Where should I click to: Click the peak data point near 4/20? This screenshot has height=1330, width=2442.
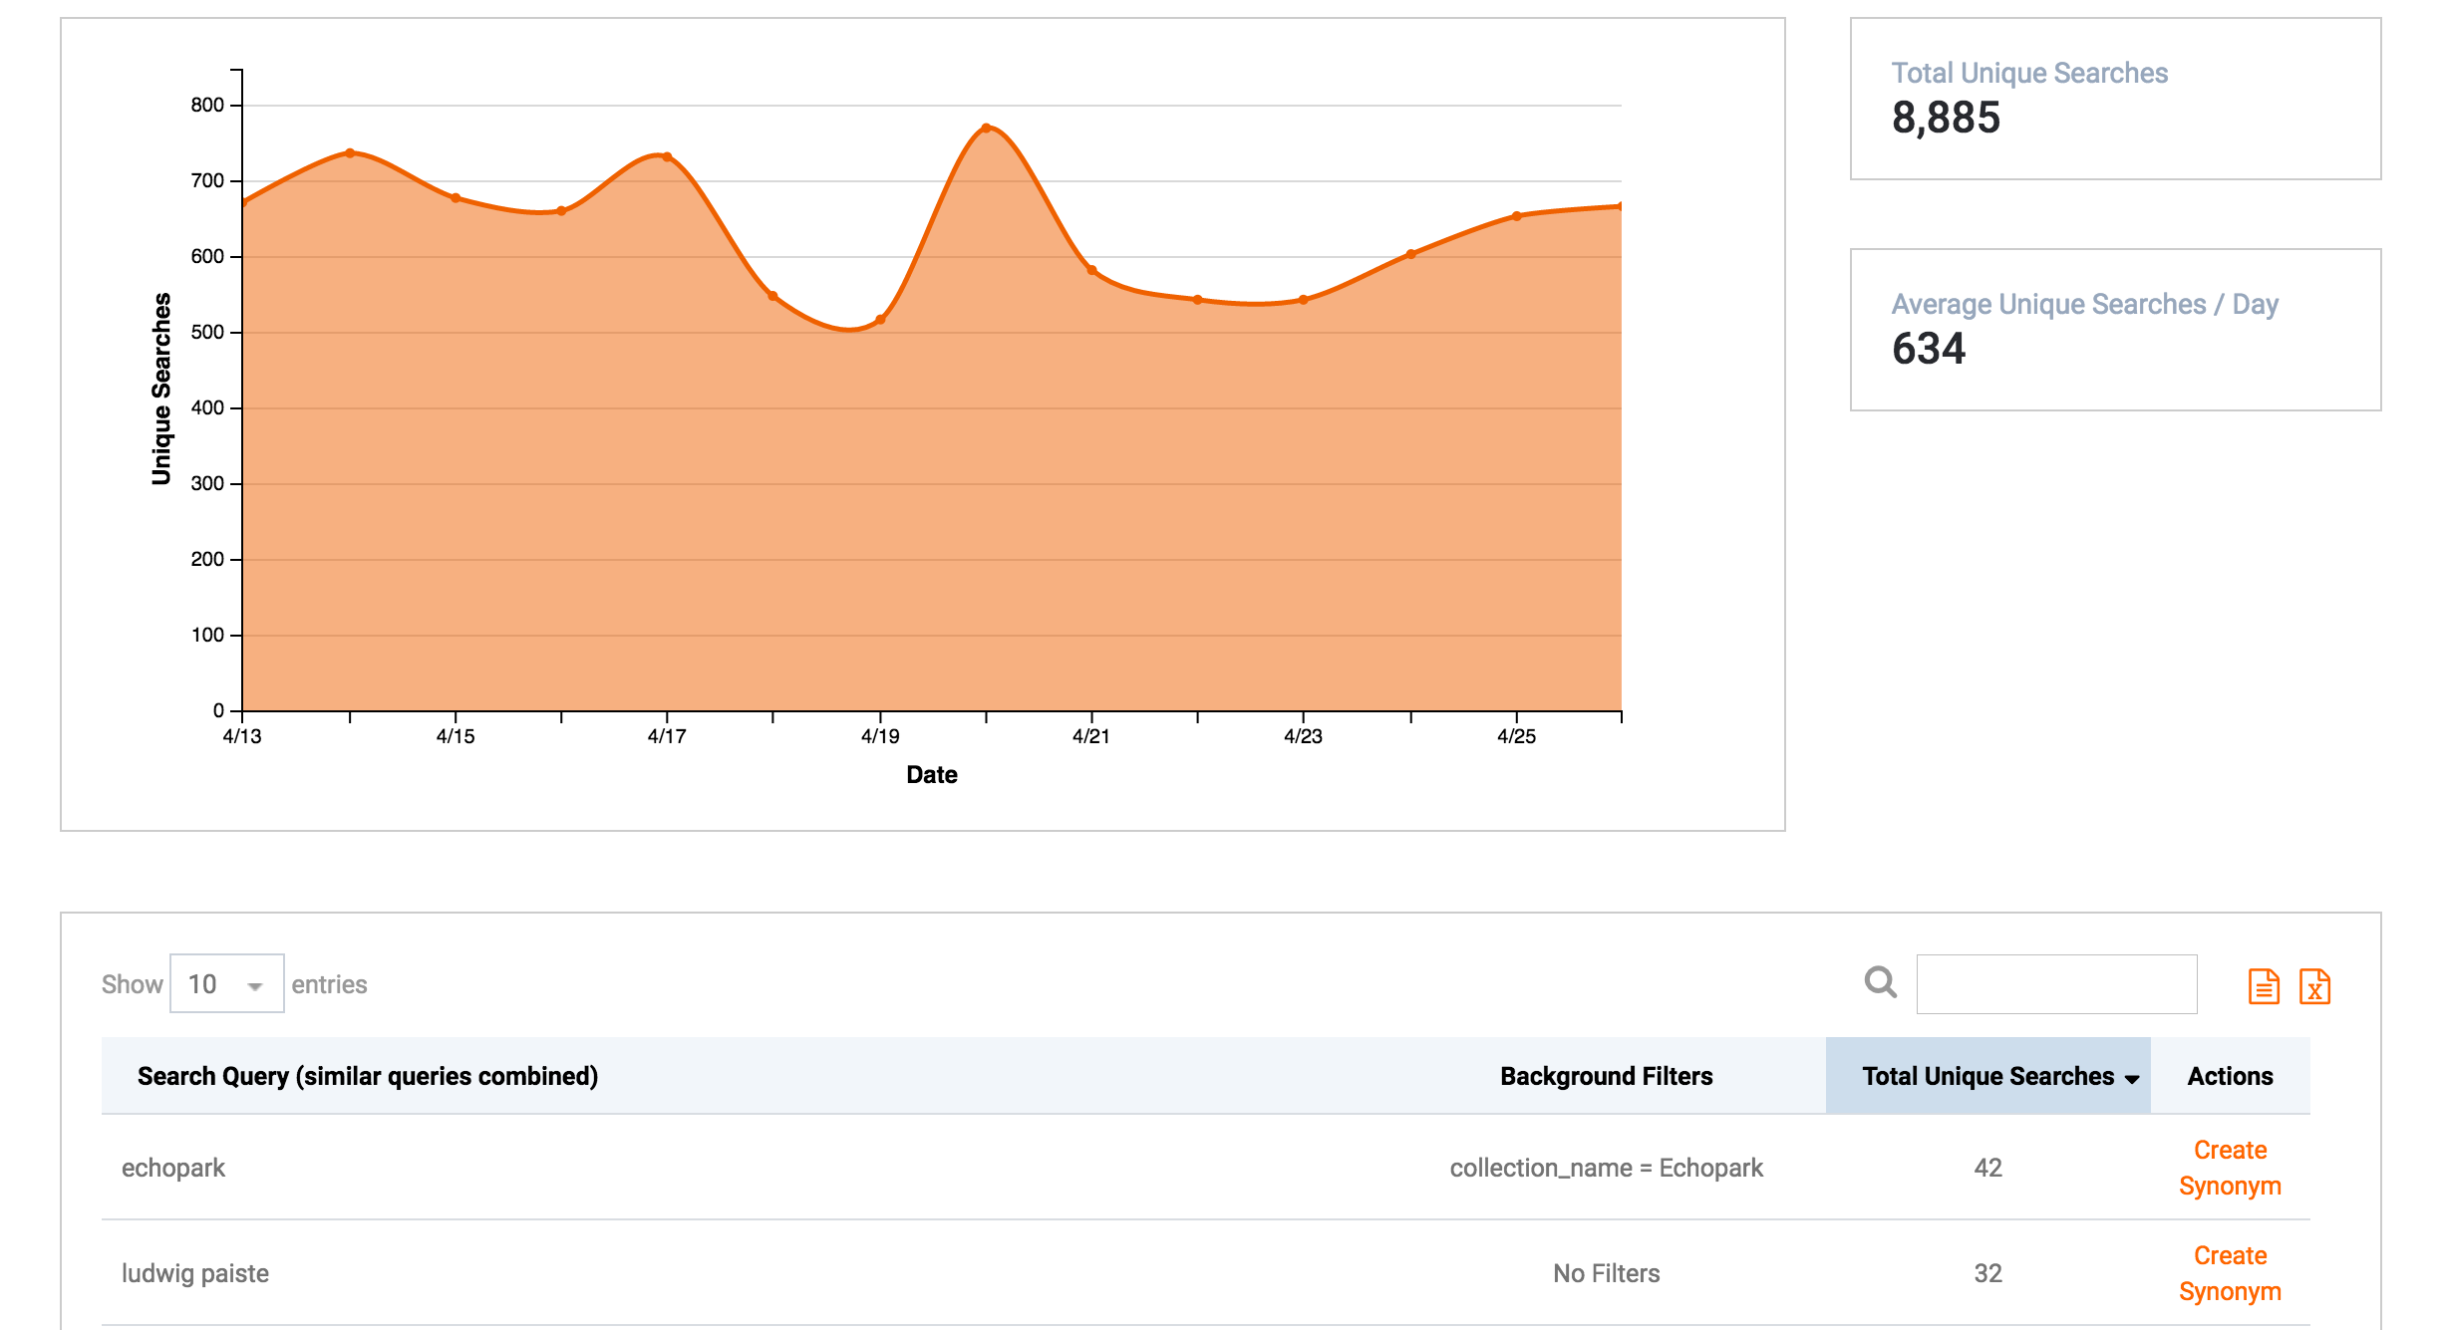click(x=988, y=128)
